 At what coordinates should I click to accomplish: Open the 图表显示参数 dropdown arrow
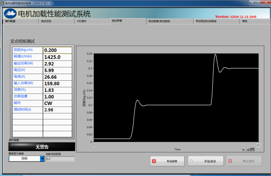pos(42,159)
